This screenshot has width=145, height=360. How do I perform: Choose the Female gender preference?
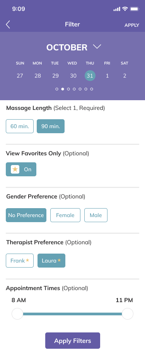(x=65, y=215)
